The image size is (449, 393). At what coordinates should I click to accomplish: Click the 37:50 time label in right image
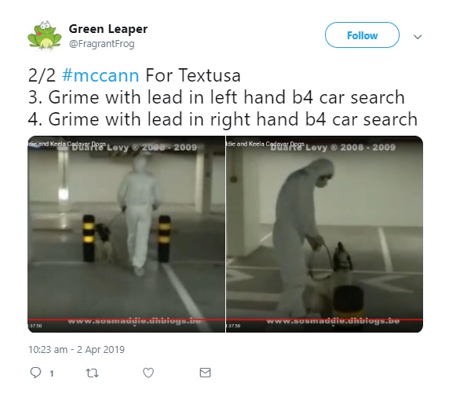234,326
